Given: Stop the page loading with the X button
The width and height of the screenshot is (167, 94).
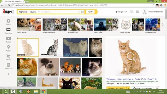Looking at the screenshot, I should pyautogui.click(x=9, y=5).
